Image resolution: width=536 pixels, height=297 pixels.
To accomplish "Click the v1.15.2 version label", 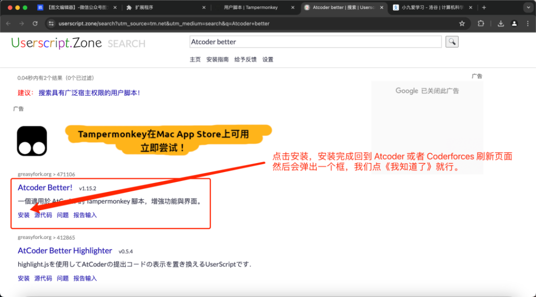I will [x=87, y=188].
